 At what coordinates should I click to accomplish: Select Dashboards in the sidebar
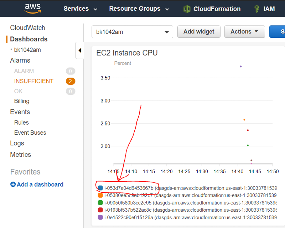tap(29, 39)
